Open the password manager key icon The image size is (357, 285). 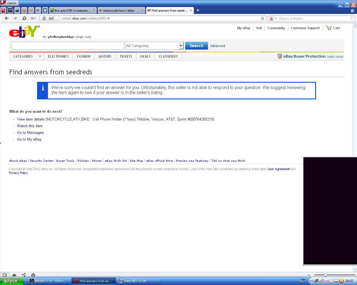point(33,18)
